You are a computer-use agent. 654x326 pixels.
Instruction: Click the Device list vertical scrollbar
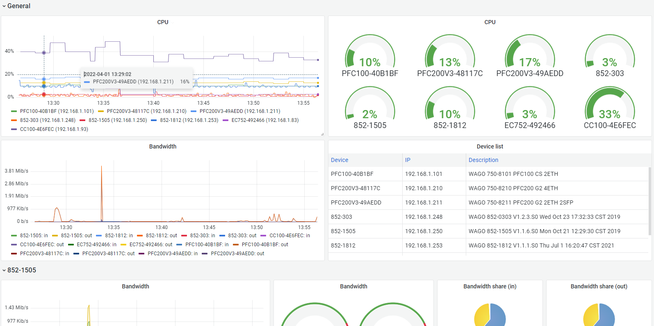650,201
